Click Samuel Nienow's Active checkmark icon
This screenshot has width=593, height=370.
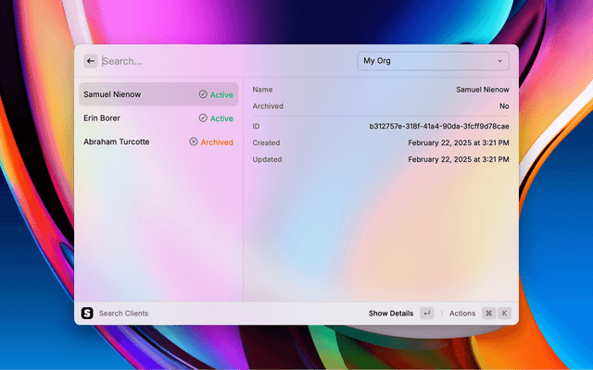click(x=203, y=94)
